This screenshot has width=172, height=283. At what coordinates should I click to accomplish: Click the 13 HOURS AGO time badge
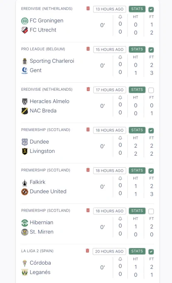[110, 9]
